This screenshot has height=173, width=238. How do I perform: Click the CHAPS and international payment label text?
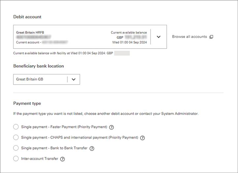pyautogui.click(x=79, y=137)
